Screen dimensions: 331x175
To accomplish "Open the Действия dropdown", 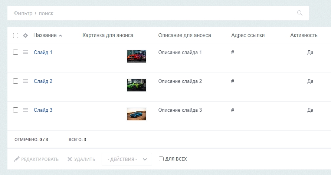I will (127, 159).
